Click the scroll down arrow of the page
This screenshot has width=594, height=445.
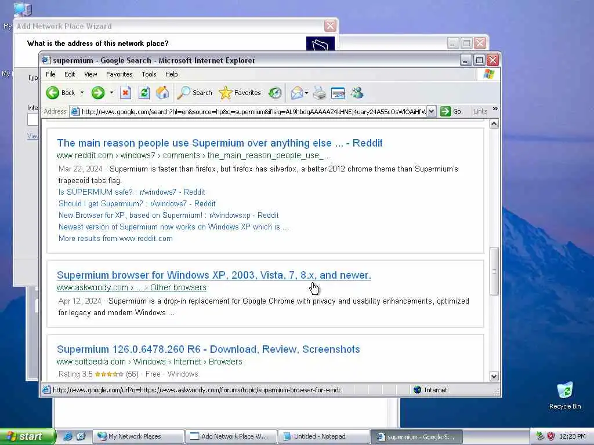pyautogui.click(x=494, y=377)
